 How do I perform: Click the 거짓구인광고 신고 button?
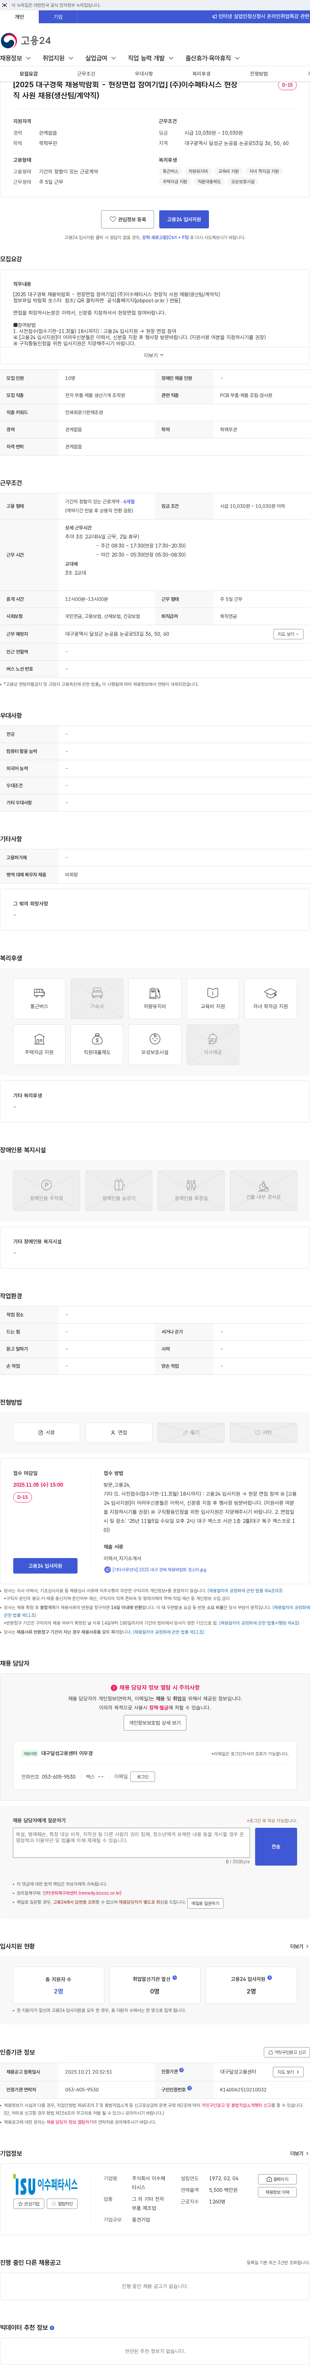coord(287,2052)
